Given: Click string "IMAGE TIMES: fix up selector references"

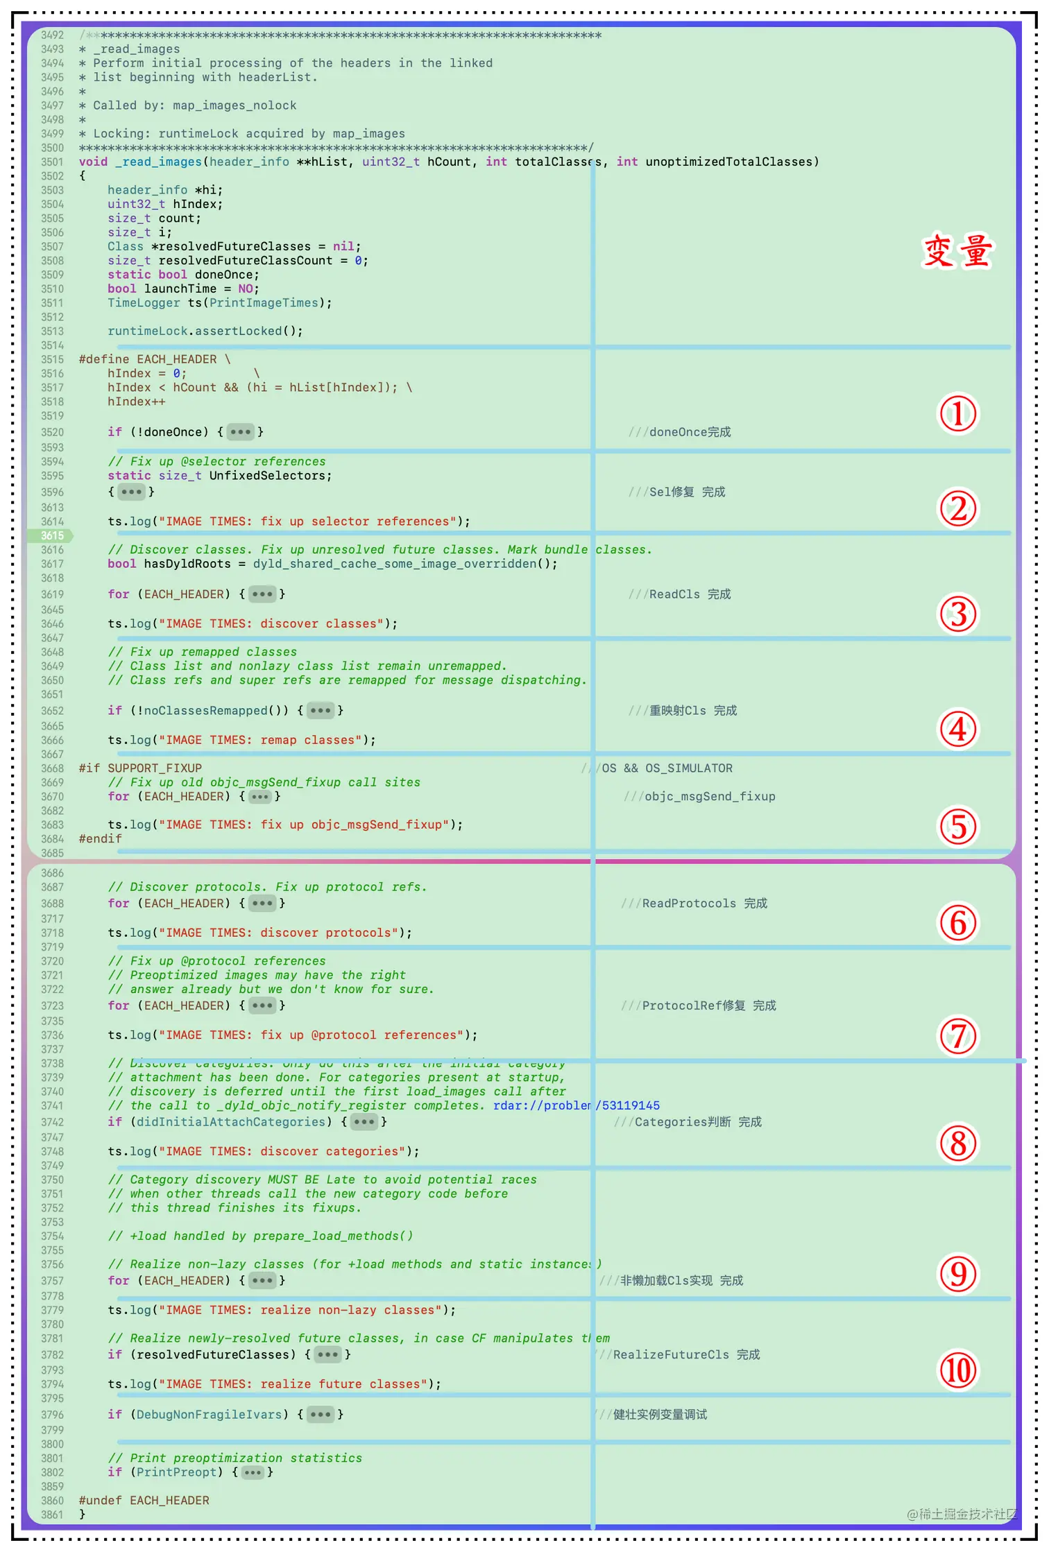Looking at the screenshot, I should point(308,521).
